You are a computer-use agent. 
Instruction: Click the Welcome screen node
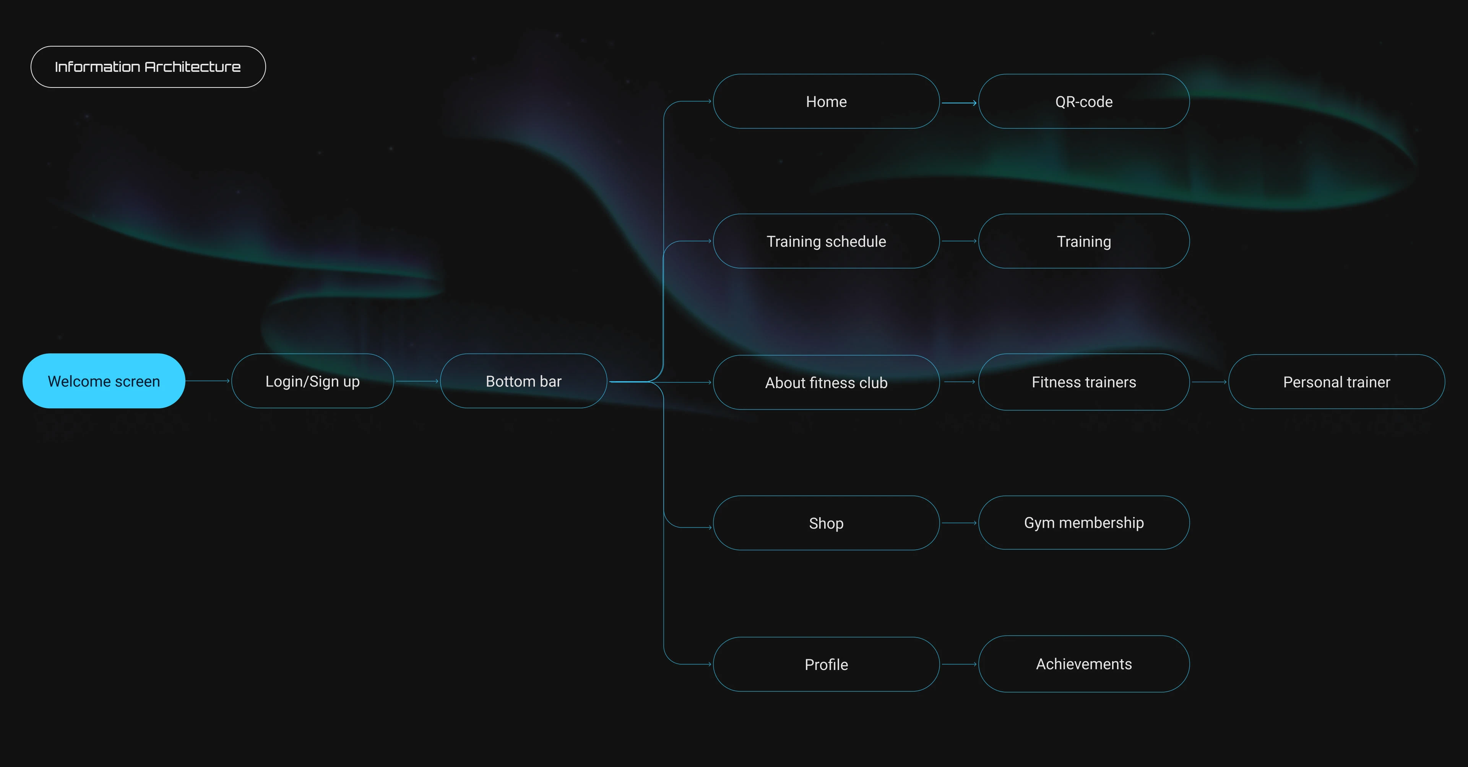coord(104,381)
